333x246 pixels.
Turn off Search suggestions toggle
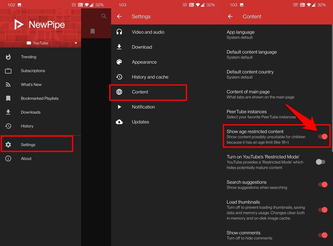(322, 185)
